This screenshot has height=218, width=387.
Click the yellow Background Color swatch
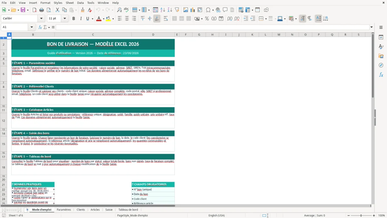[108, 19]
